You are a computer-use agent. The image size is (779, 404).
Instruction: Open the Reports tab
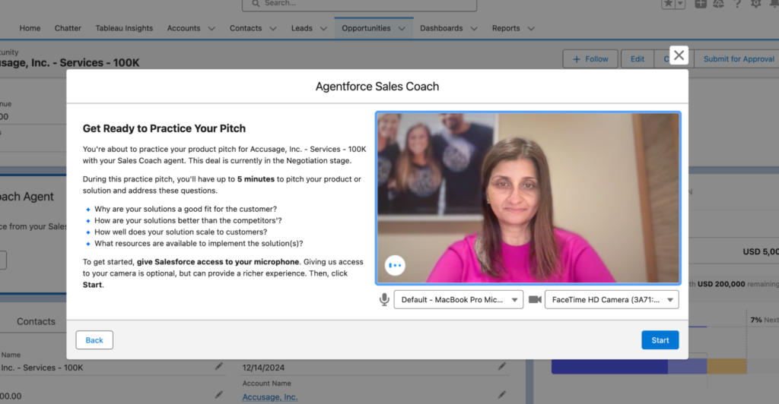point(506,28)
